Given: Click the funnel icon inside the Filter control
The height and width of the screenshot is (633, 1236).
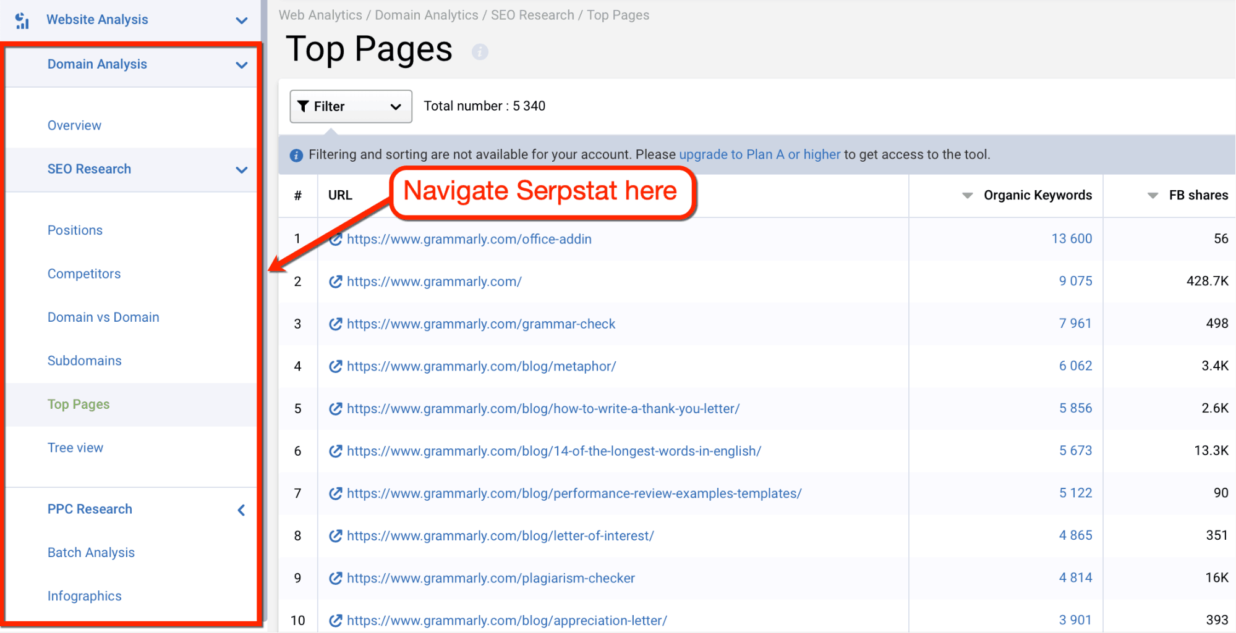Looking at the screenshot, I should (304, 106).
